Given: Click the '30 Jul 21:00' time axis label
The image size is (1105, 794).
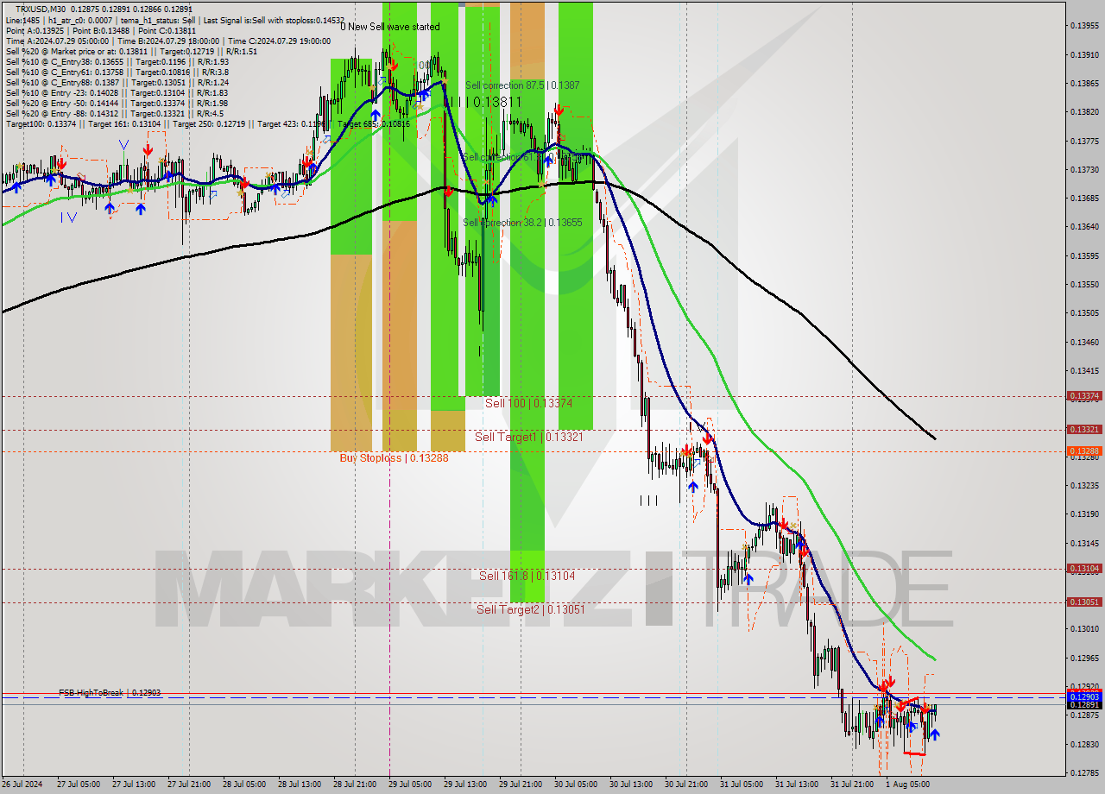Looking at the screenshot, I should tap(687, 785).
